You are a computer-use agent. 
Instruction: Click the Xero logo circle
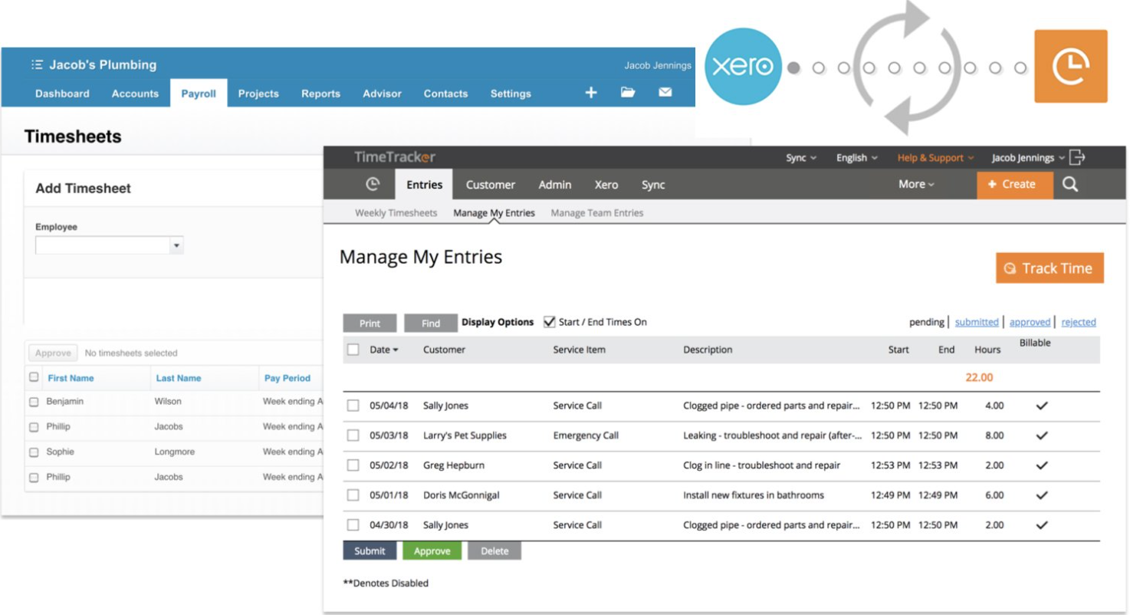click(x=743, y=67)
